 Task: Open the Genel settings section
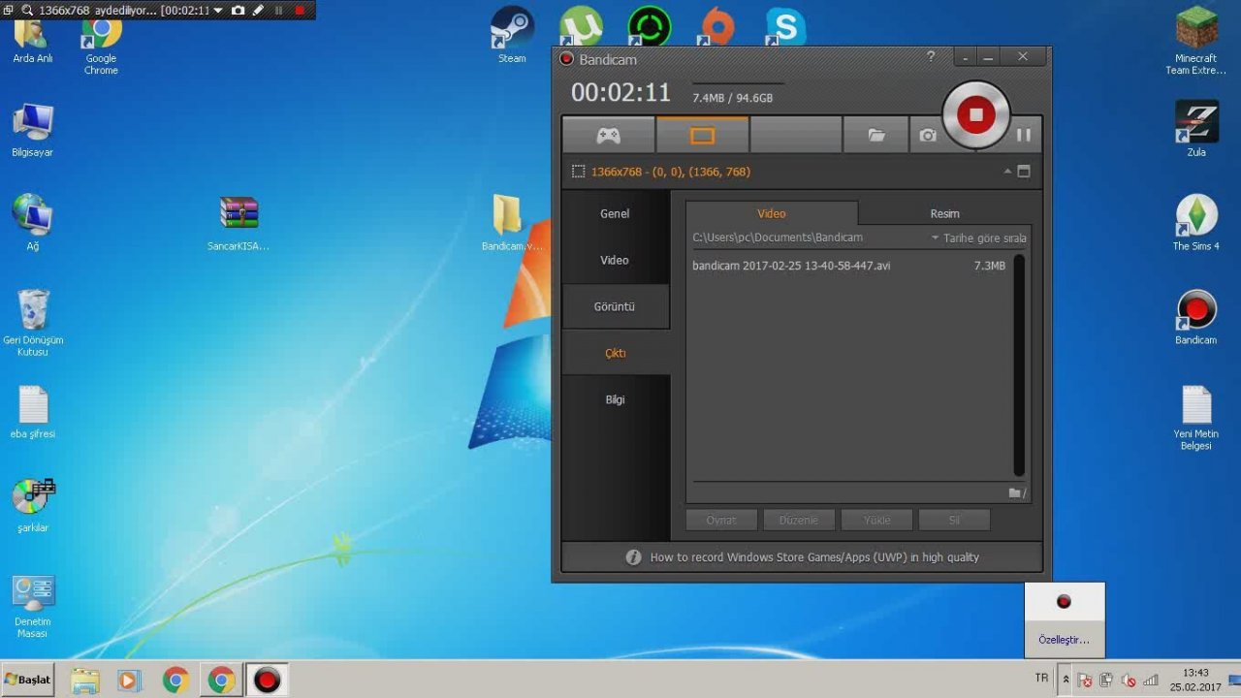pyautogui.click(x=615, y=213)
